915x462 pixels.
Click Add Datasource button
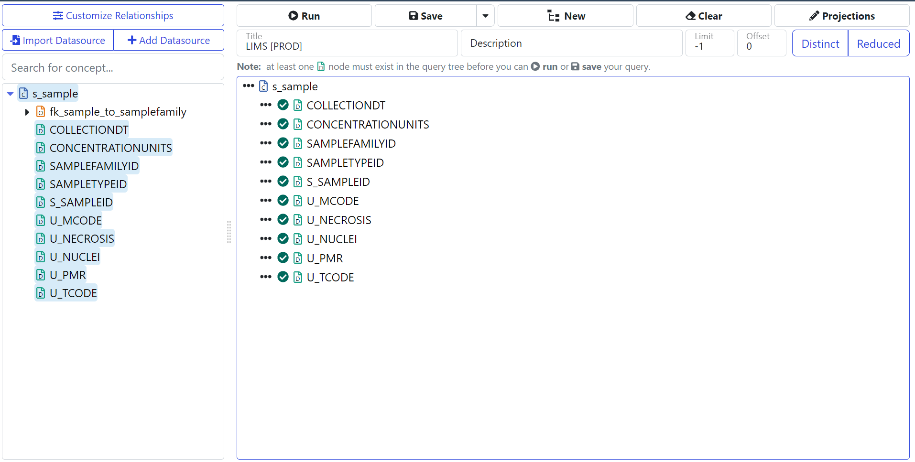point(168,40)
